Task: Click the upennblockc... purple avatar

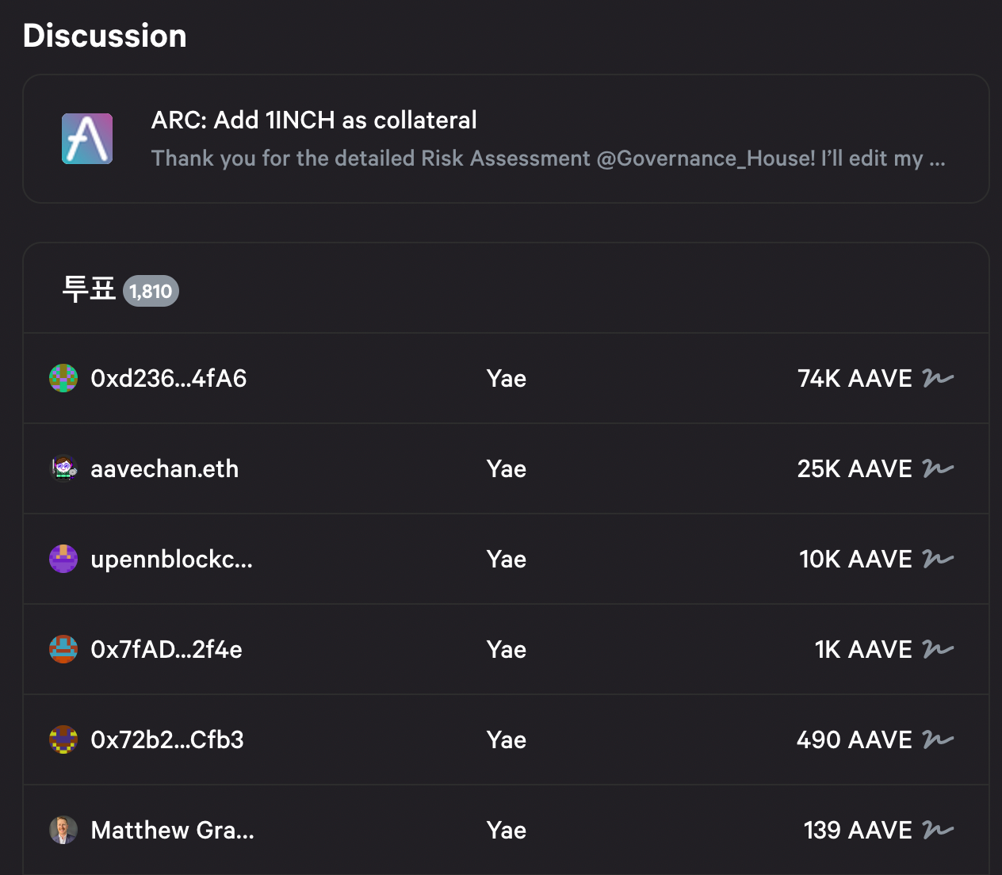Action: [63, 560]
